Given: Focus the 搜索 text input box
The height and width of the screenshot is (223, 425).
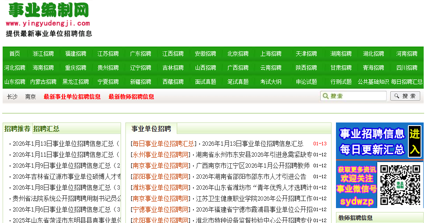Looking at the screenshot, I should (x=354, y=96).
